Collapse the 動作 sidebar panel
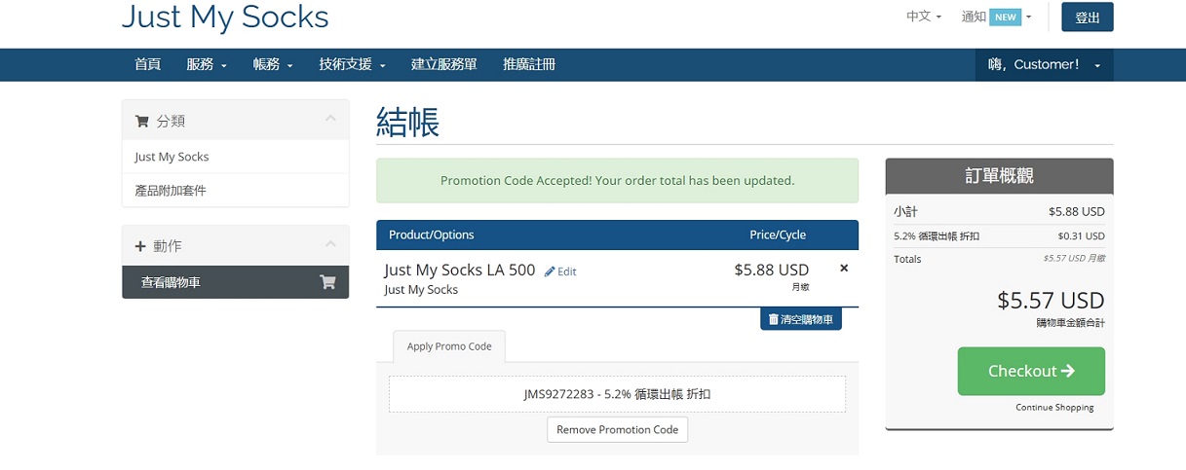1186x470 pixels. tap(330, 244)
